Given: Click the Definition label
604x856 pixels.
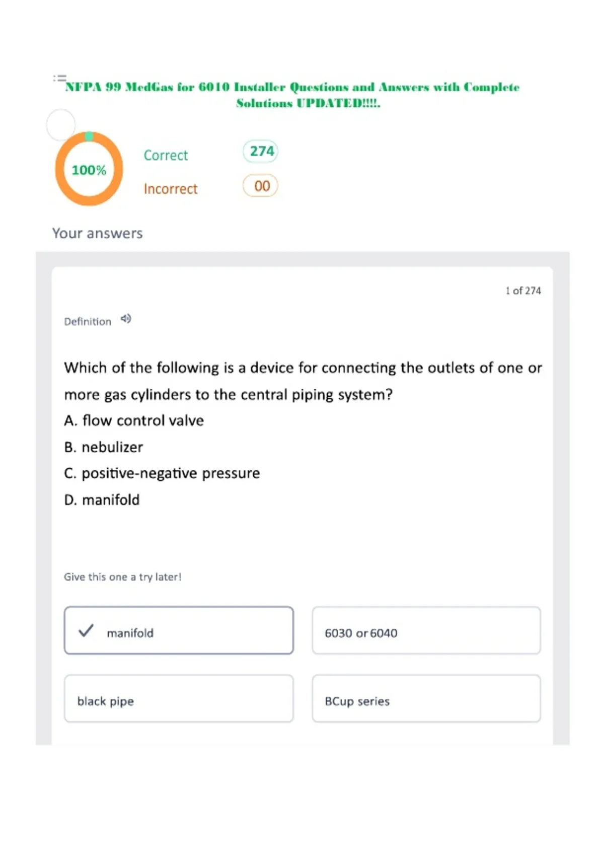Looking at the screenshot, I should pyautogui.click(x=88, y=321).
